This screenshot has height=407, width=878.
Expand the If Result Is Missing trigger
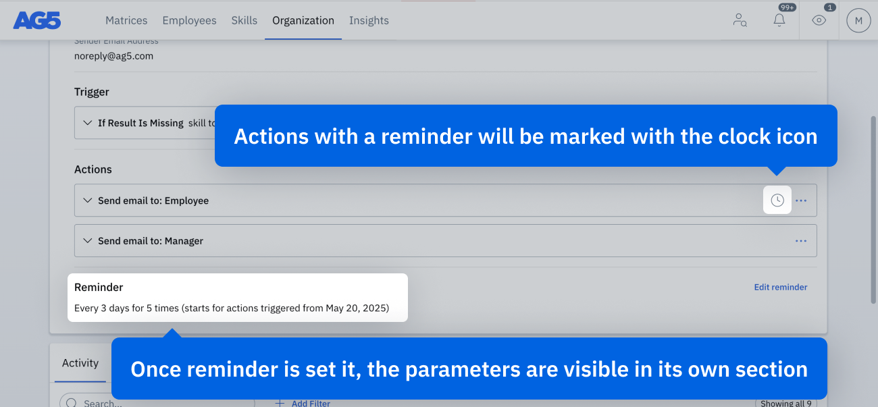pos(87,123)
